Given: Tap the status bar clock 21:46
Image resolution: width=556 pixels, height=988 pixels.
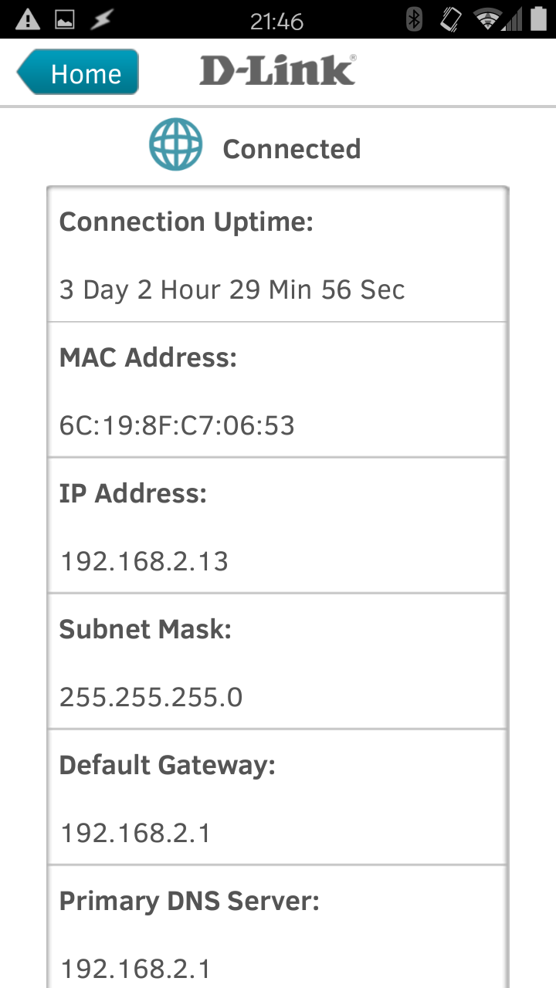Looking at the screenshot, I should [276, 21].
